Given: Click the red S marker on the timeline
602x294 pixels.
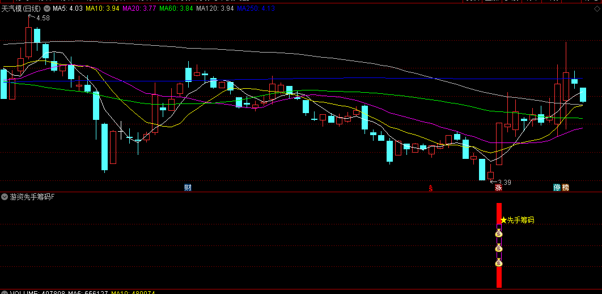Looking at the screenshot, I should pos(431,188).
